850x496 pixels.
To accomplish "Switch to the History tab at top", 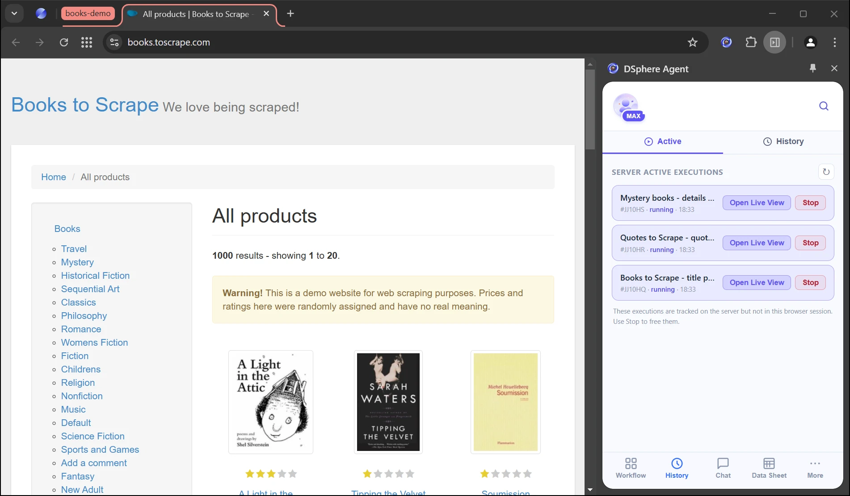I will (783, 141).
